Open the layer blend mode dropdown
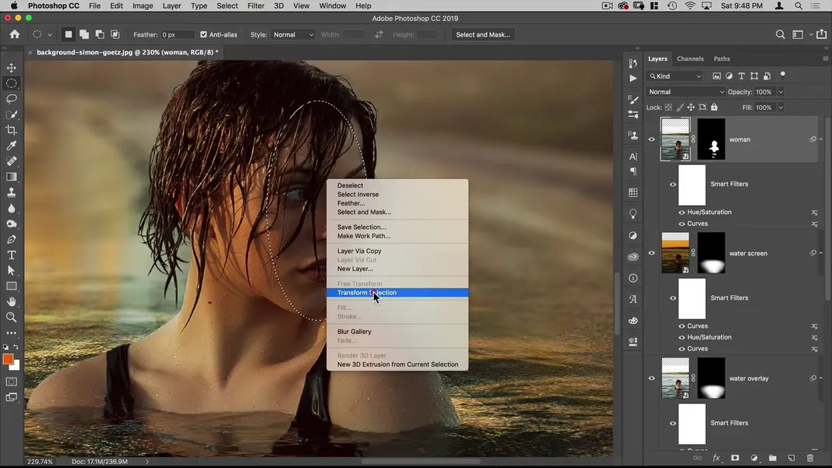This screenshot has width=832, height=468. (686, 92)
